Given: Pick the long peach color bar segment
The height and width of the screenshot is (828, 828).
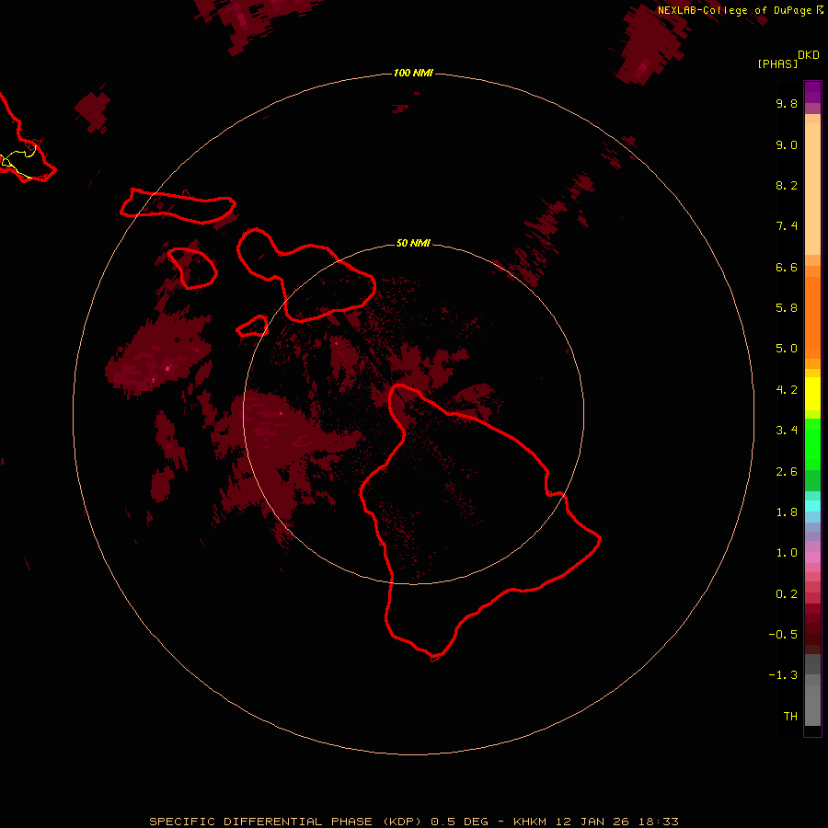Looking at the screenshot, I should pos(812,189).
